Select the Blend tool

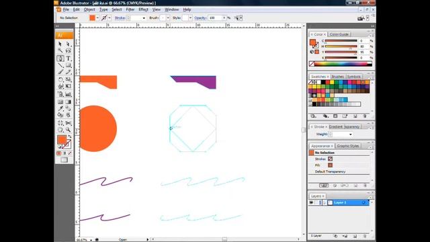tap(69, 108)
